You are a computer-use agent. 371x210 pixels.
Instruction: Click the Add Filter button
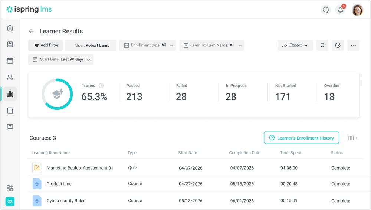point(45,45)
